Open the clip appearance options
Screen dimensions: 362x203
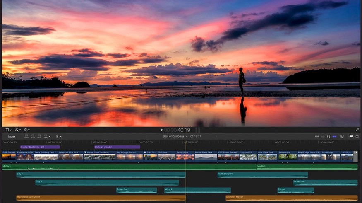(x=342, y=136)
